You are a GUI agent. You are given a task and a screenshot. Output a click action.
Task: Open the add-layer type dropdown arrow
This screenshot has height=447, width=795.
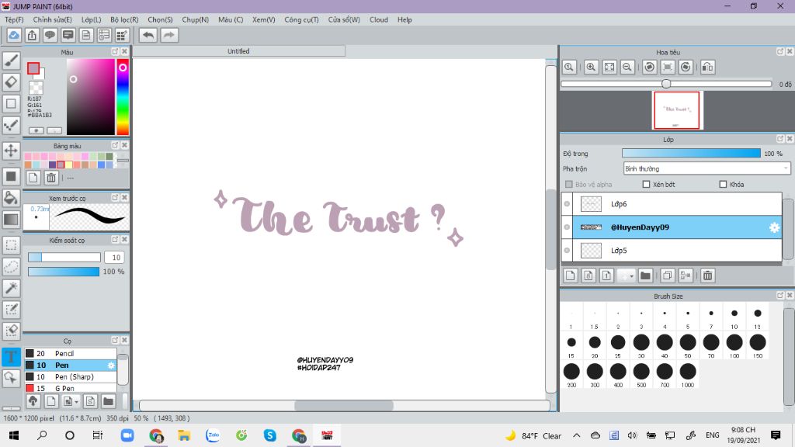631,275
